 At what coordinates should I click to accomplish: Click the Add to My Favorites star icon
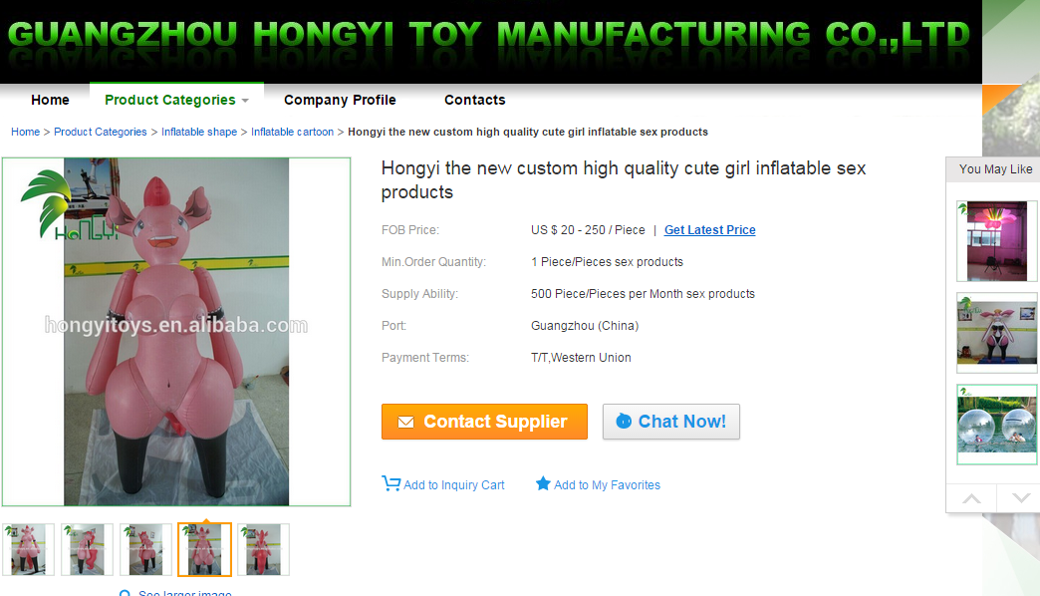point(543,483)
